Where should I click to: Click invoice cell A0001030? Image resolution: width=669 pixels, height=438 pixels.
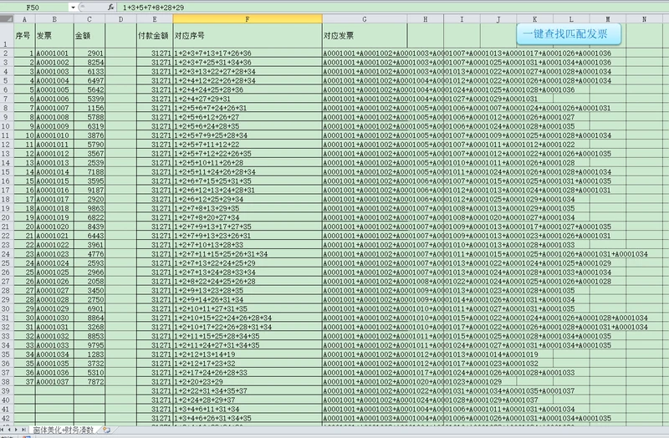click(x=54, y=318)
